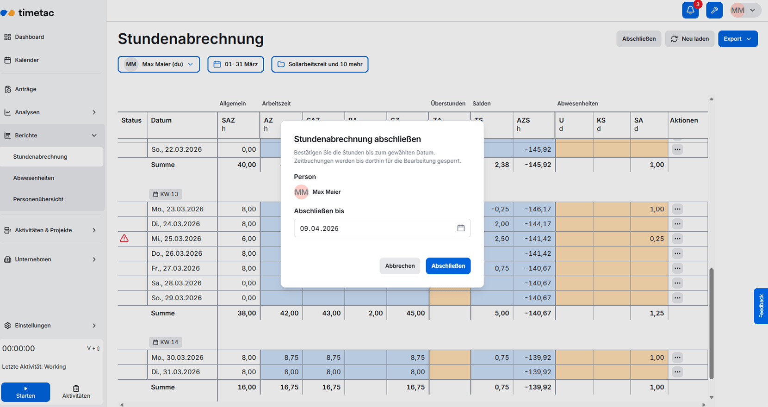Image resolution: width=768 pixels, height=407 pixels.
Task: Click the horizontal scroll right arrow
Action: click(704, 405)
